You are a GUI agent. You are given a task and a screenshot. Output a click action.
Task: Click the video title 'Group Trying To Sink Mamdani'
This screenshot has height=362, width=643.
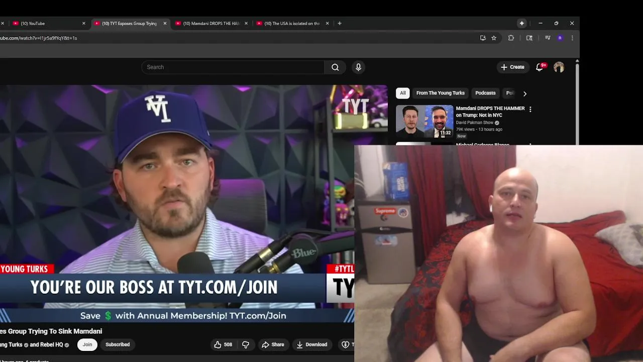pos(55,331)
